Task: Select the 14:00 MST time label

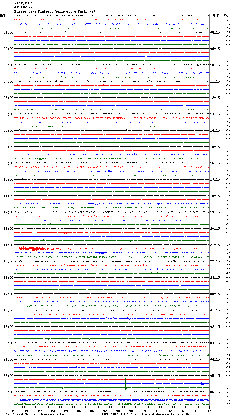Action: tap(8, 245)
